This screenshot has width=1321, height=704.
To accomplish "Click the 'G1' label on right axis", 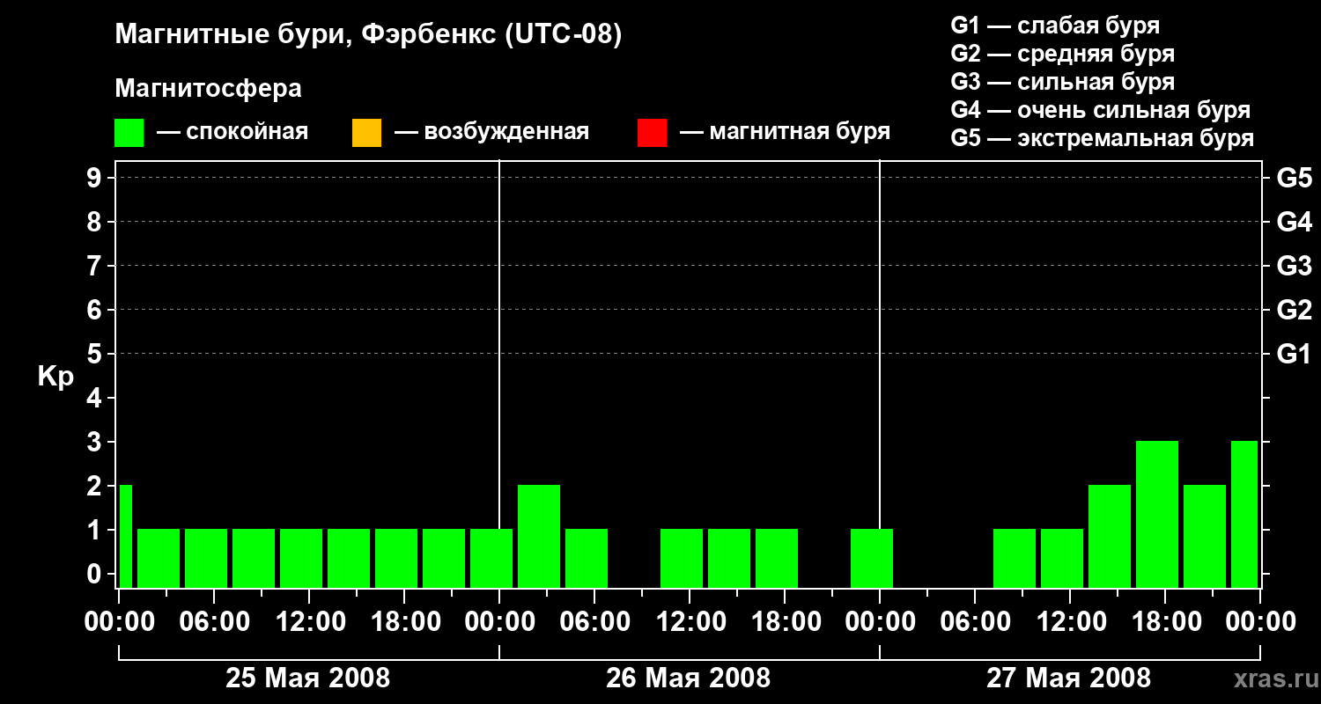I will [1295, 354].
